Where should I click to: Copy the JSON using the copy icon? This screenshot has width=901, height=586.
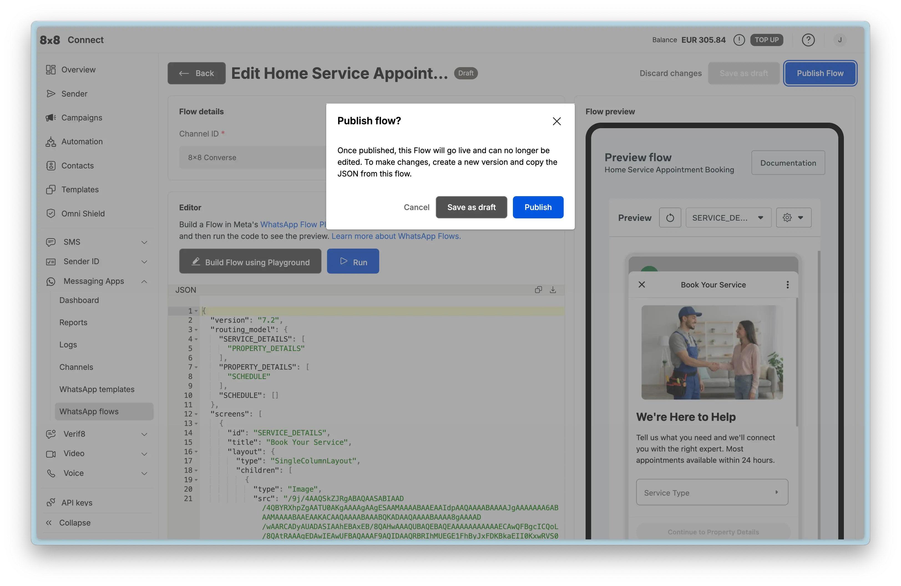(x=538, y=290)
